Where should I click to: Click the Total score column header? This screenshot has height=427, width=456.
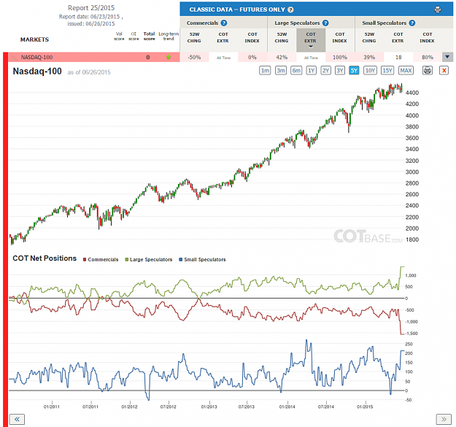click(x=149, y=36)
